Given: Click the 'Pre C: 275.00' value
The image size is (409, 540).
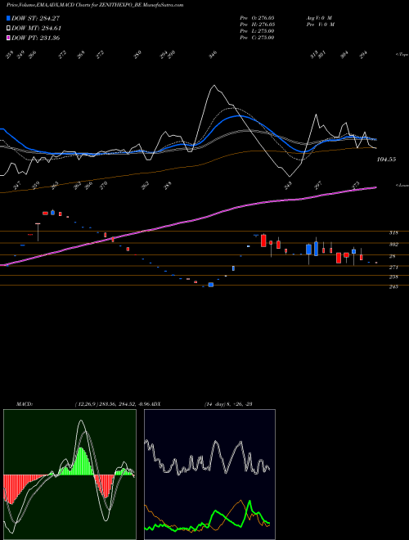Looking at the screenshot, I should (257, 38).
